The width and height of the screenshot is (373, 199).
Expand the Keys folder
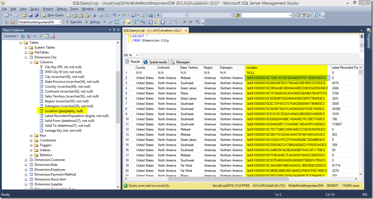click(x=31, y=136)
